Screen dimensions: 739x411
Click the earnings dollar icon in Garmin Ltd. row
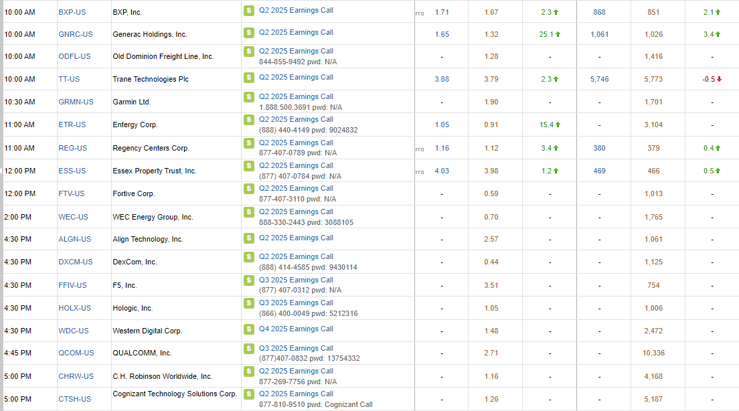click(249, 96)
